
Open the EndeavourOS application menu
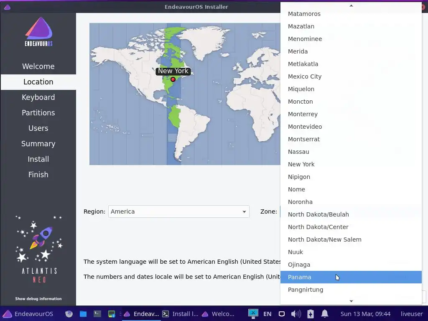(28, 314)
